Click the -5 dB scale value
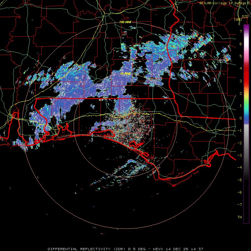 [x=240, y=180]
